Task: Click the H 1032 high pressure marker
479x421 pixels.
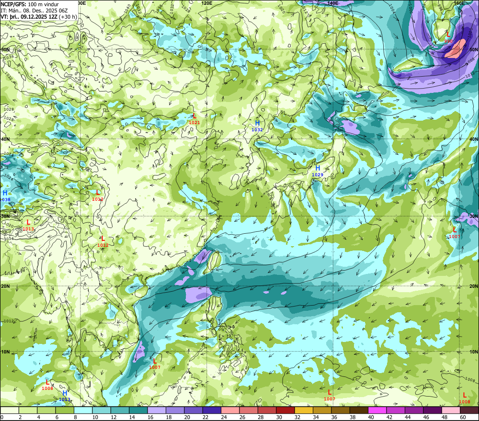Action: click(x=257, y=126)
